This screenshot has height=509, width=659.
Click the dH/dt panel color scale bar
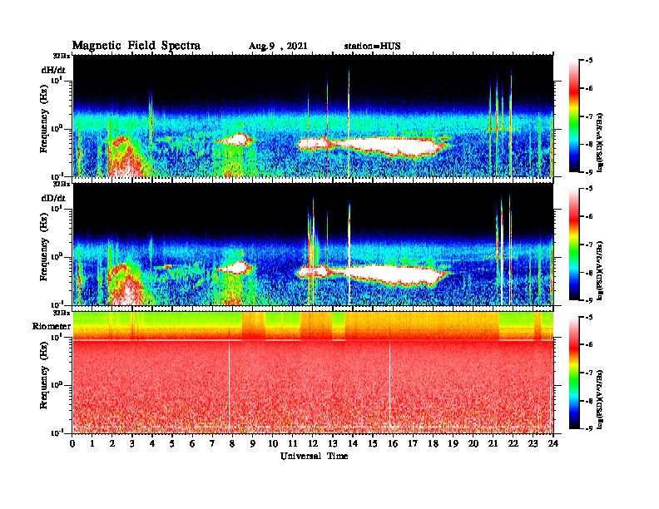[574, 116]
